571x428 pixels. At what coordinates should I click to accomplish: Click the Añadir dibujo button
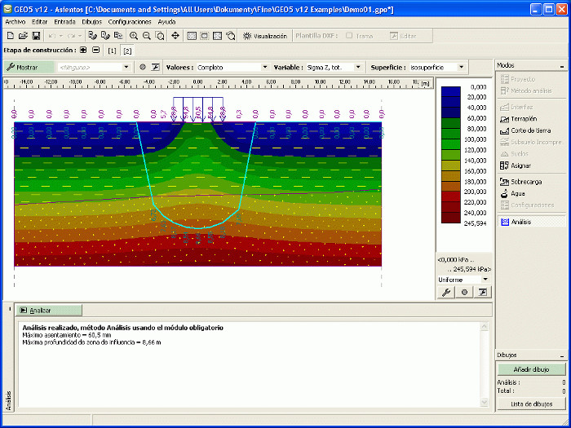tap(531, 370)
